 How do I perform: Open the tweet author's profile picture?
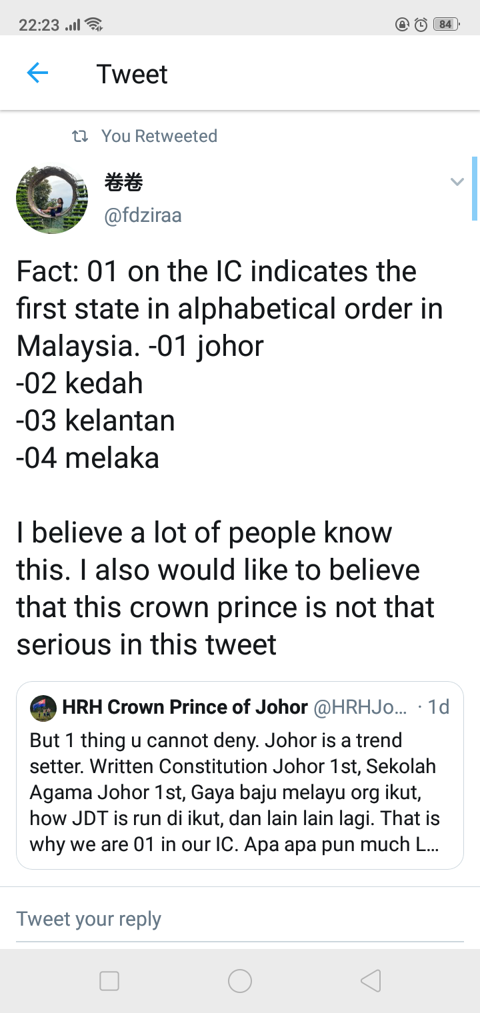[x=52, y=199]
